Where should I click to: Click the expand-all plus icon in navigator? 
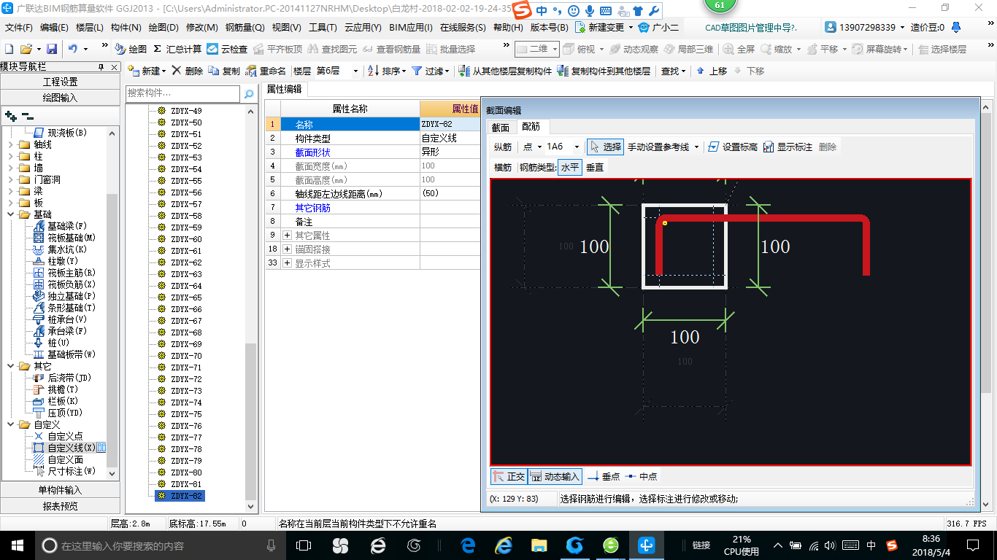[10, 115]
